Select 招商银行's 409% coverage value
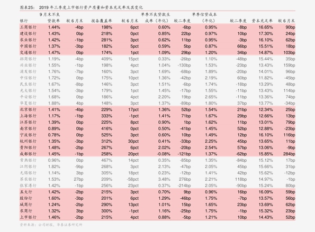 106,59
